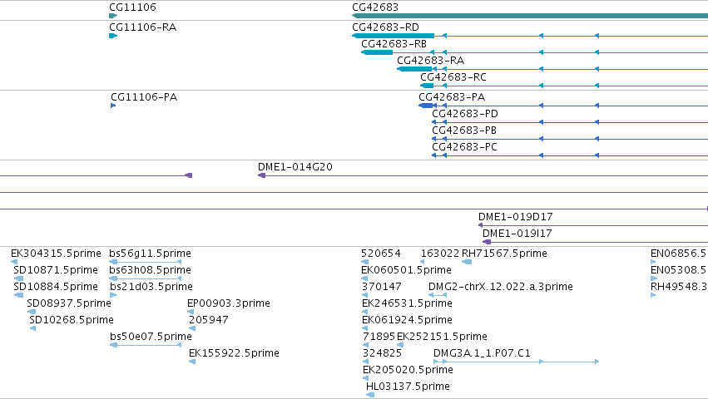Click the DME1-014G20 clone arrow
This screenshot has height=399, width=708.
point(261,175)
